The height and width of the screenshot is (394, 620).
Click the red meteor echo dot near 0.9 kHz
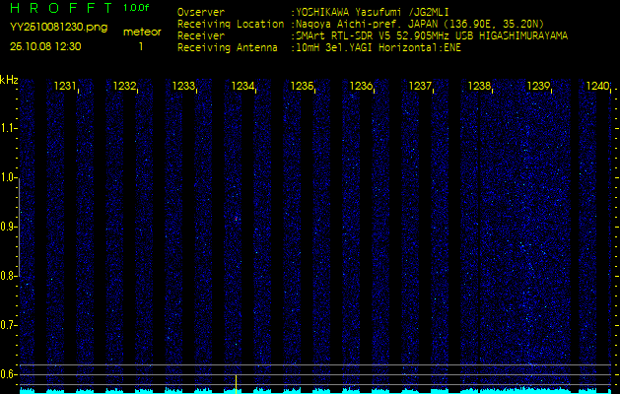coord(236,218)
